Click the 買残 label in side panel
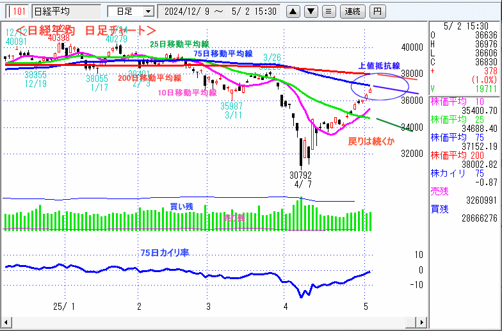 coord(439,209)
